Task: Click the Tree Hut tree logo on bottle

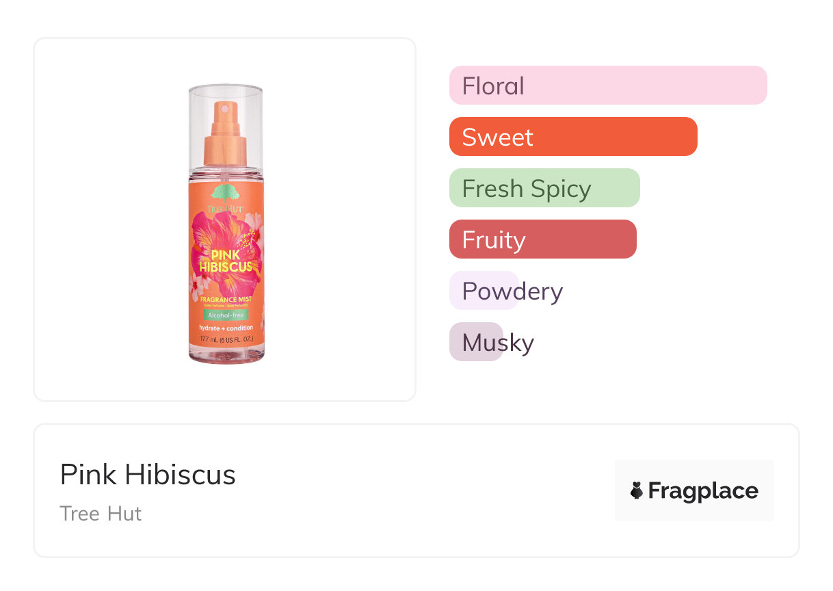Action: tap(226, 195)
